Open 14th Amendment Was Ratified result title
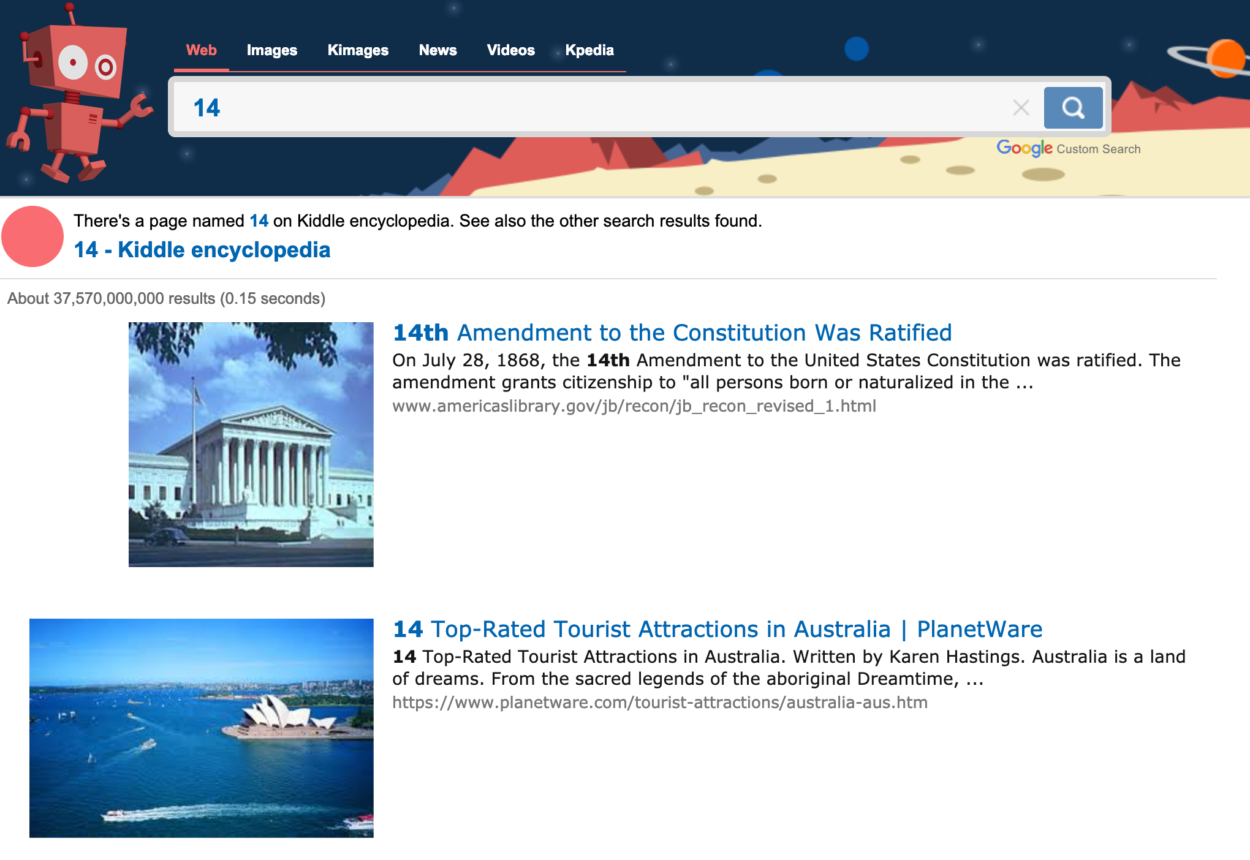1250x860 pixels. coord(672,333)
